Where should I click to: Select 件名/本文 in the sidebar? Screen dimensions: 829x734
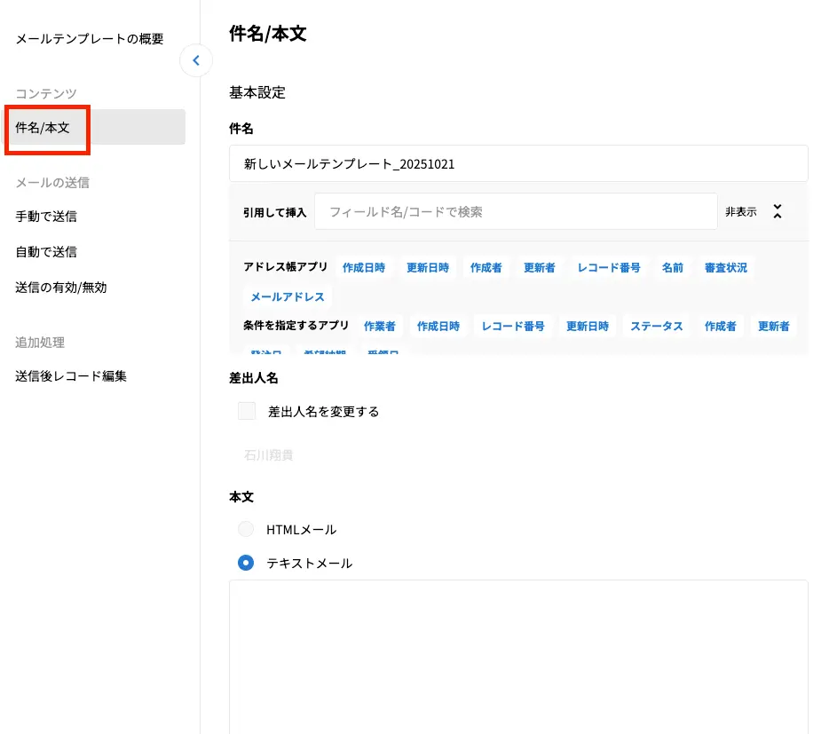[95, 128]
